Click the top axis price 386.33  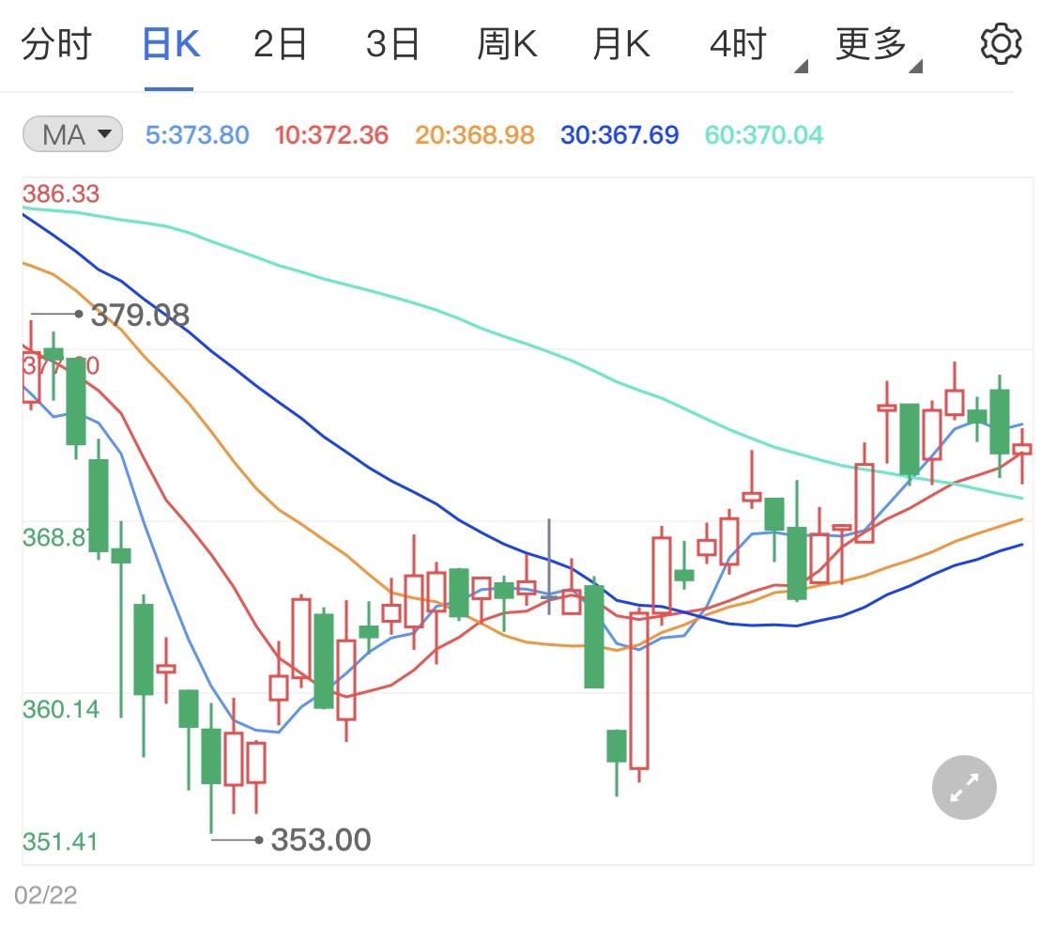coord(61,194)
